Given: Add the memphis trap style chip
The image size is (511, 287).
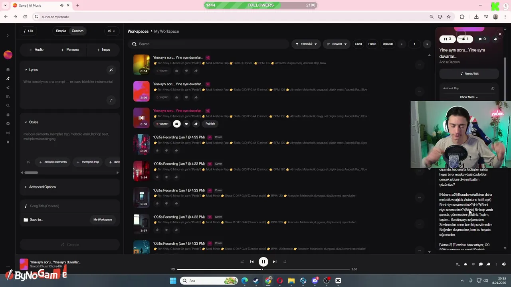Looking at the screenshot, I should 87,162.
